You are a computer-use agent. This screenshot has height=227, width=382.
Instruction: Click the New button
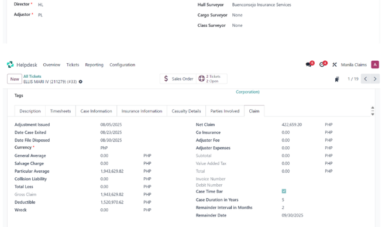pyautogui.click(x=15, y=79)
